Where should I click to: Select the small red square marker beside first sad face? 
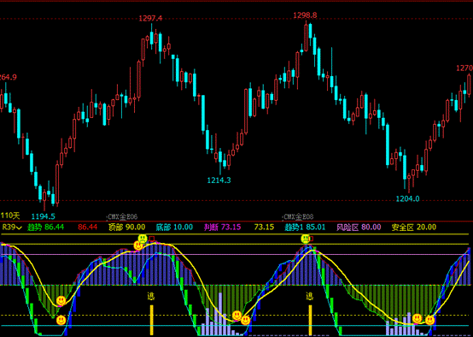pyautogui.click(x=152, y=239)
